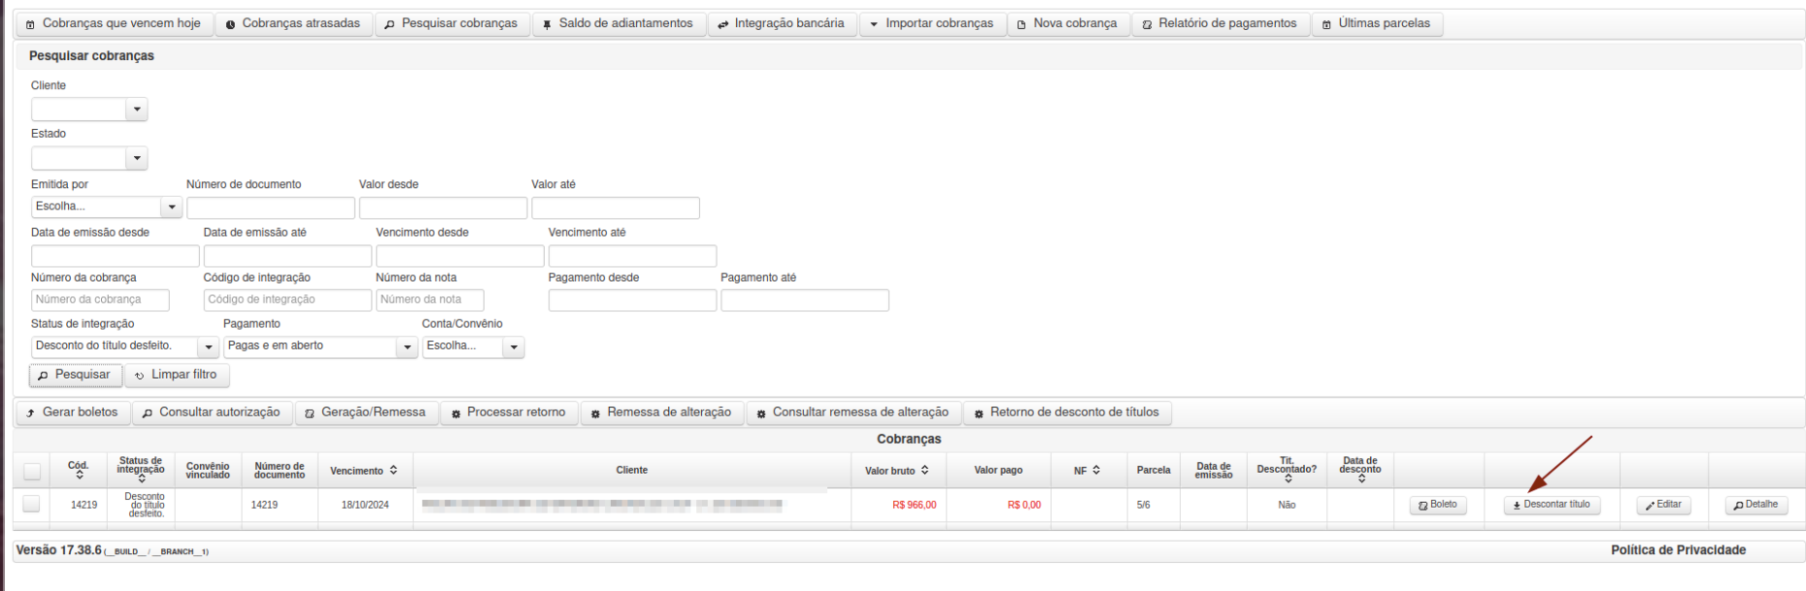View Detalhe of charge 14219

1756,505
